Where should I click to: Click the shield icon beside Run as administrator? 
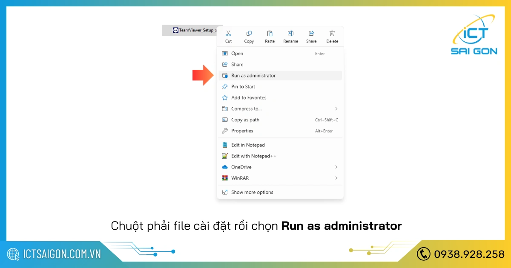point(225,76)
